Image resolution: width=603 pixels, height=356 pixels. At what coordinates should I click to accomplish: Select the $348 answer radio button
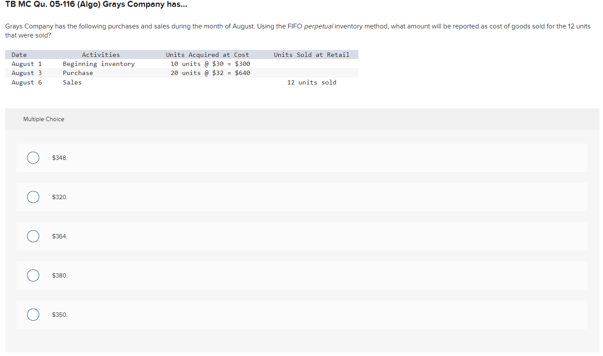coord(33,158)
